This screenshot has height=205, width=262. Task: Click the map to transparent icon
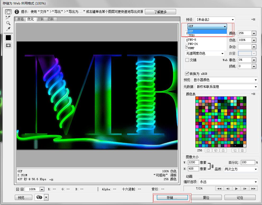(208, 150)
